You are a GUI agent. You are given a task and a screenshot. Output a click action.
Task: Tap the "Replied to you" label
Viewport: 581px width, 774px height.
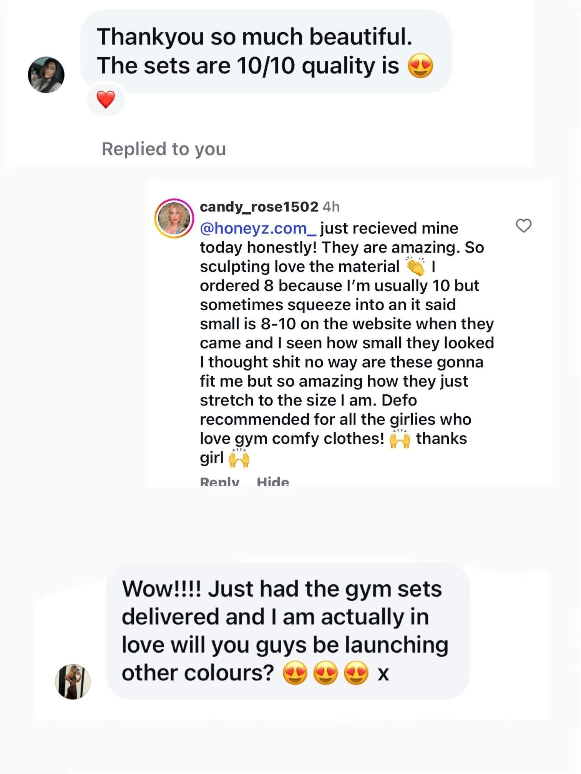coord(164,149)
